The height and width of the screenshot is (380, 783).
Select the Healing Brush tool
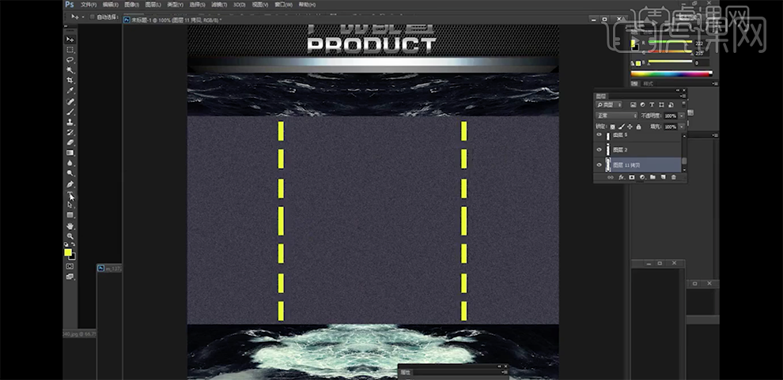[x=70, y=102]
